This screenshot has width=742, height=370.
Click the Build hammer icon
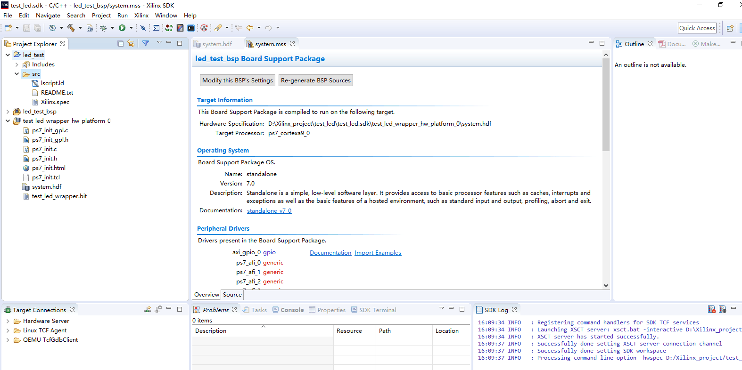(x=71, y=28)
